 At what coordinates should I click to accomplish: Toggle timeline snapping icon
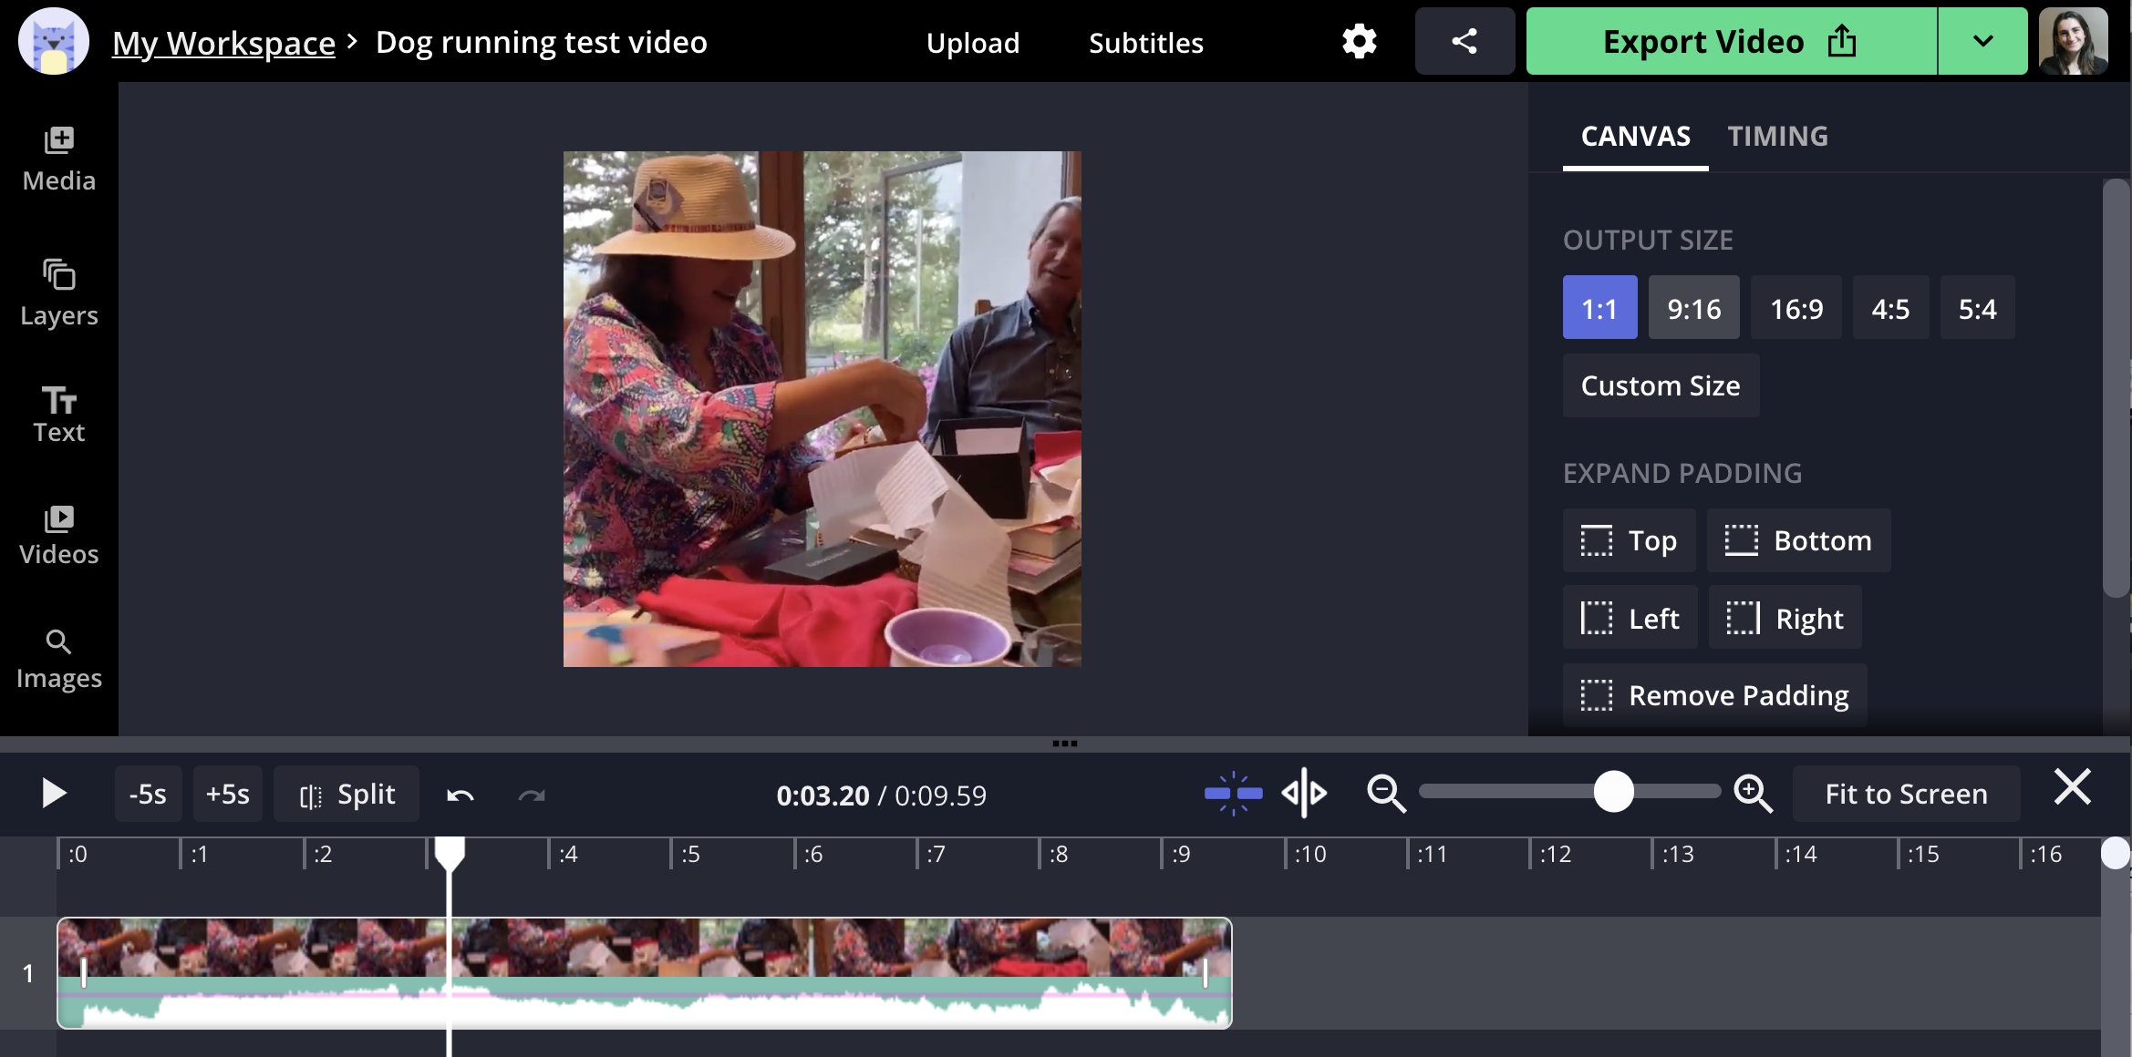(x=1233, y=794)
